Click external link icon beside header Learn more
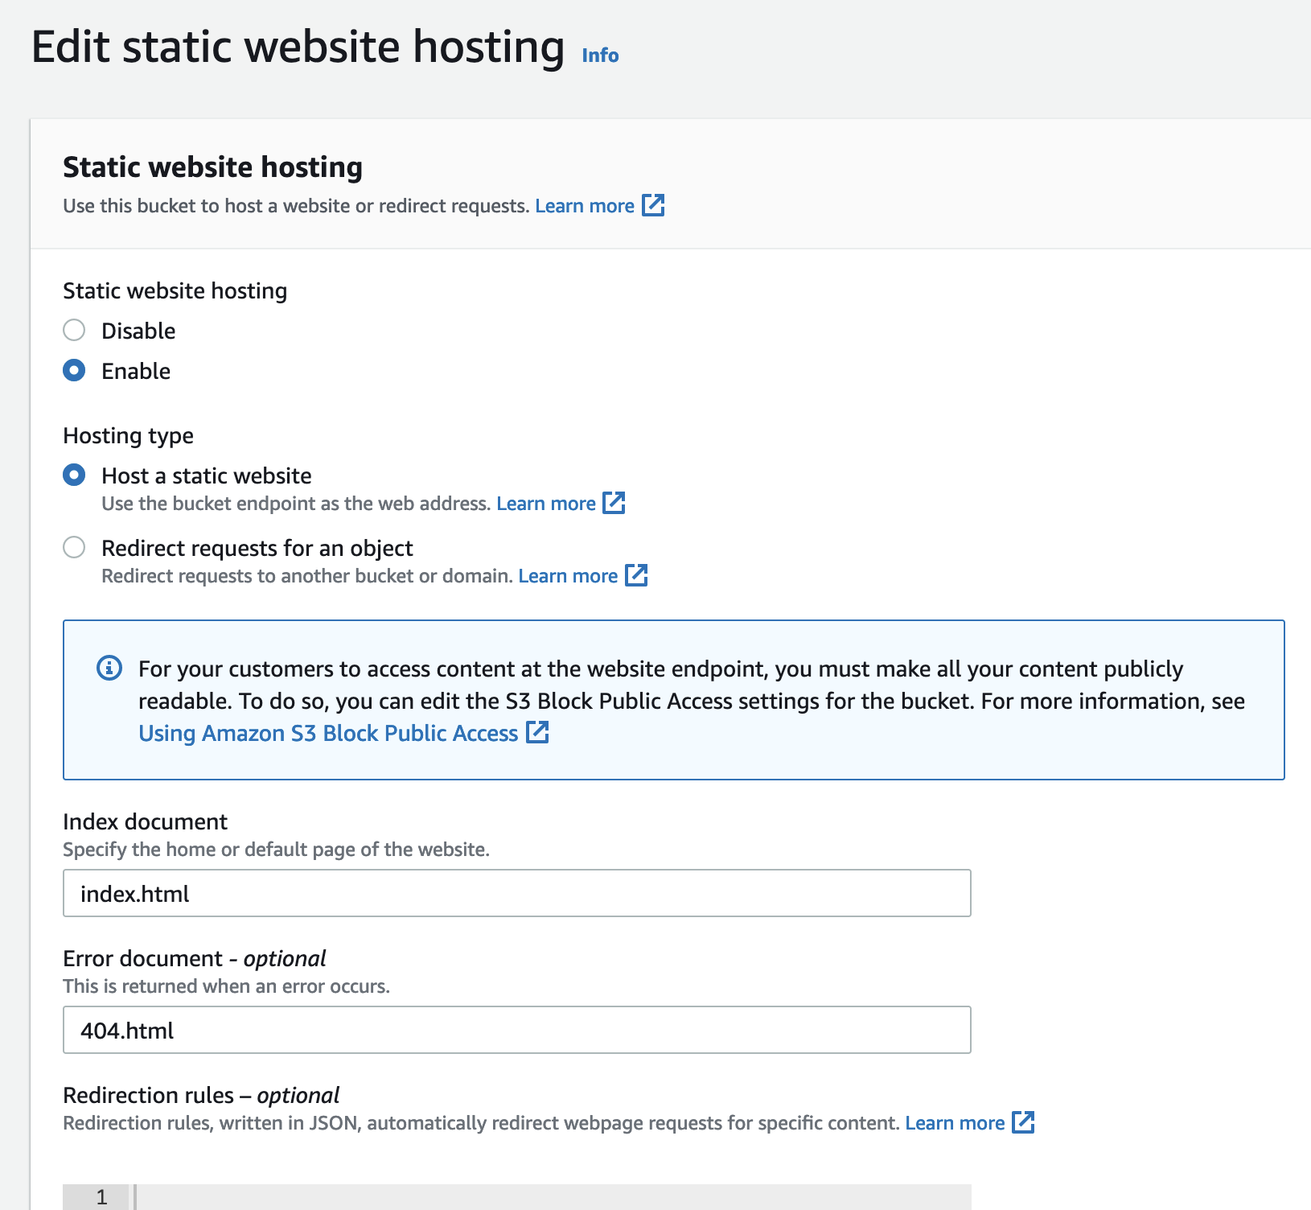Image resolution: width=1311 pixels, height=1210 pixels. (653, 205)
